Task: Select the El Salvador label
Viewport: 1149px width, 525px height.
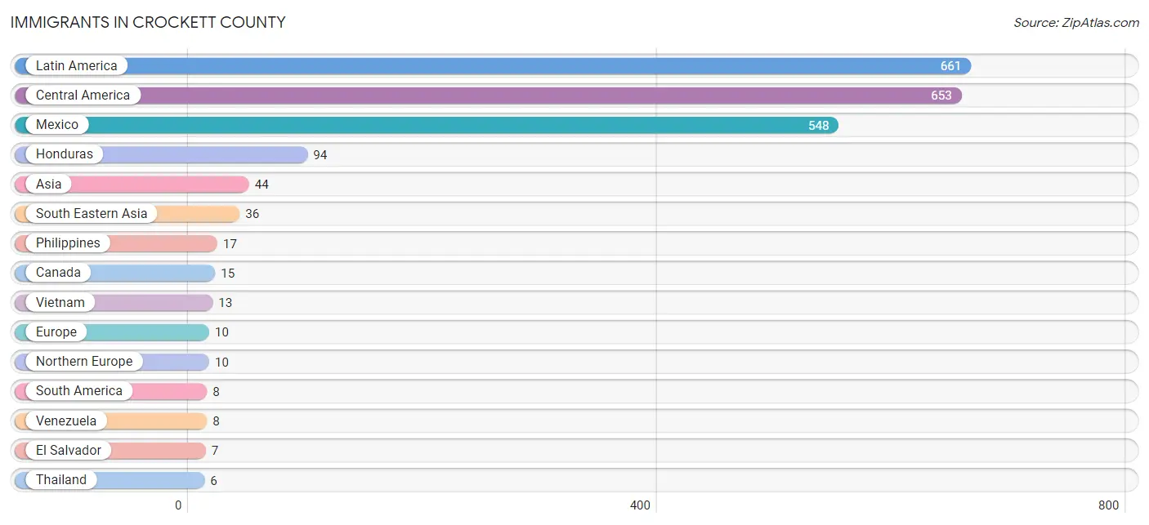Action: (x=69, y=451)
